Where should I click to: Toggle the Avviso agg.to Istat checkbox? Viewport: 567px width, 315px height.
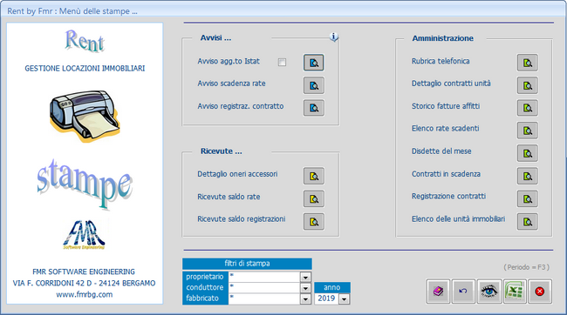(x=282, y=63)
